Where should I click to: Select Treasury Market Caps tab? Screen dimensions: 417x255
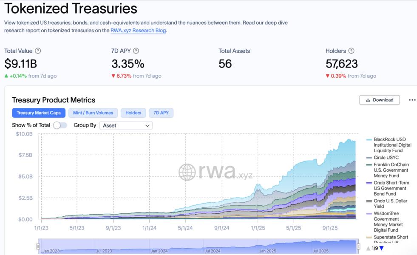pyautogui.click(x=39, y=113)
